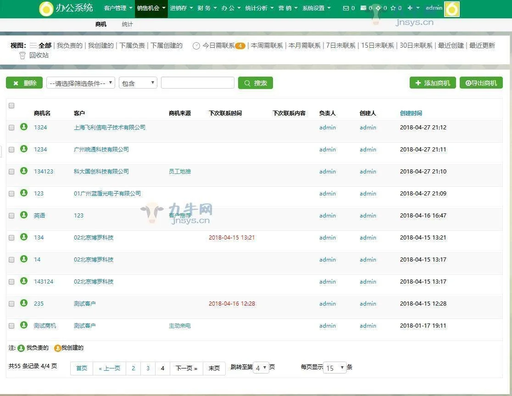512x396 pixels.
Task: Open the recycle bin 回收站 icon
Action: coord(22,56)
